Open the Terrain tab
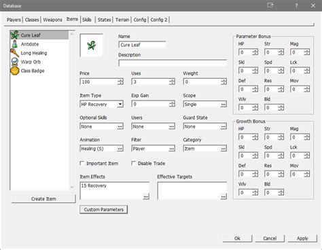 (122, 20)
